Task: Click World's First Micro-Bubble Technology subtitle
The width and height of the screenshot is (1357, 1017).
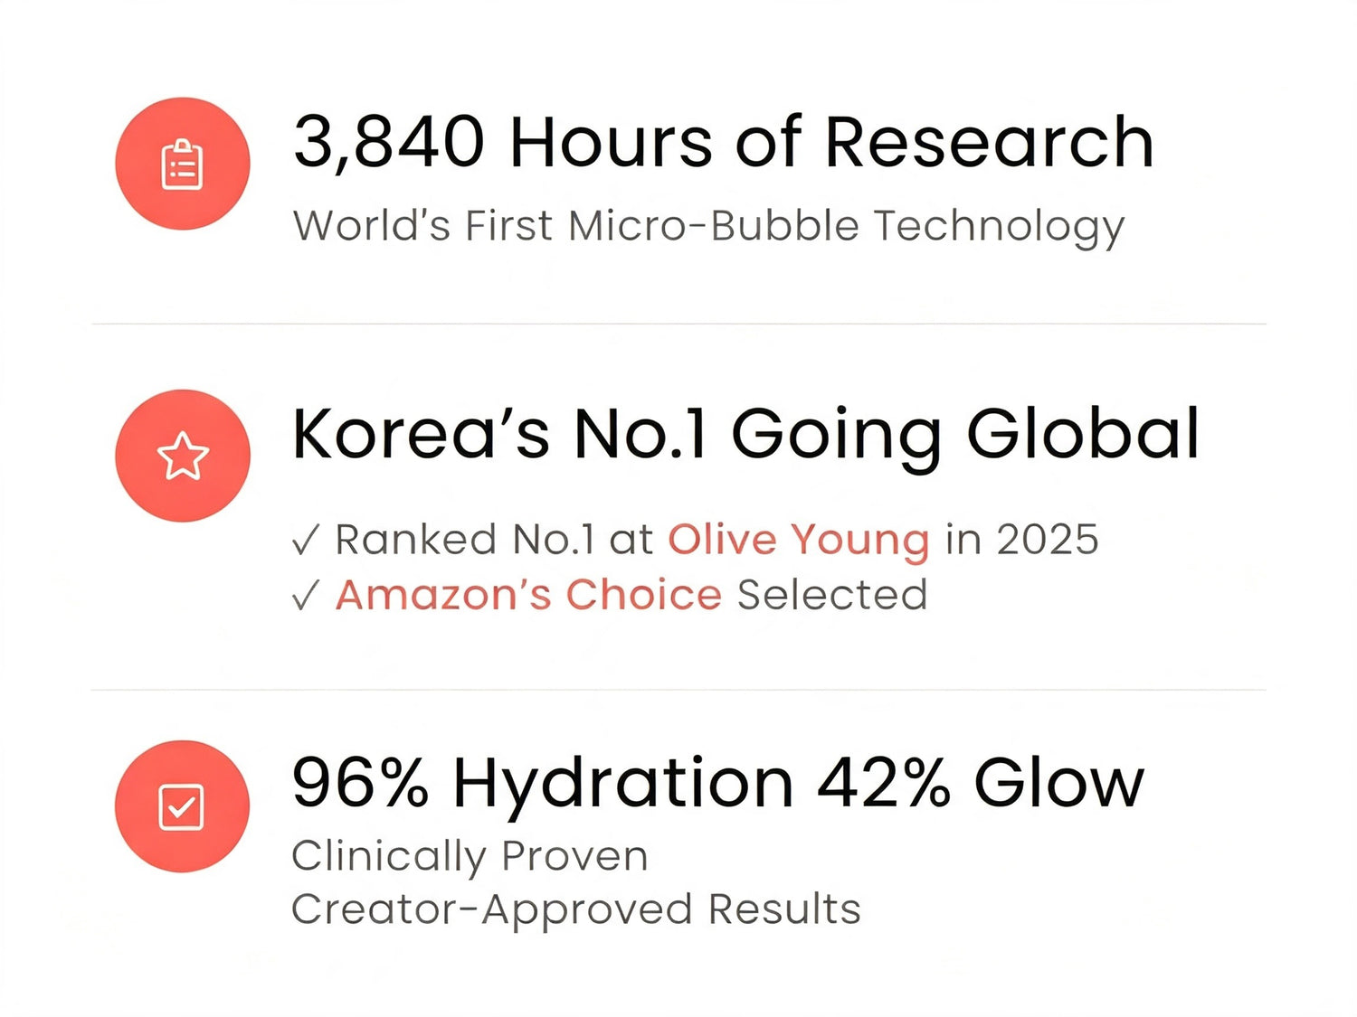Action: [x=708, y=226]
